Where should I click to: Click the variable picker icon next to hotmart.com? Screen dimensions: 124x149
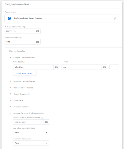pos(46,122)
